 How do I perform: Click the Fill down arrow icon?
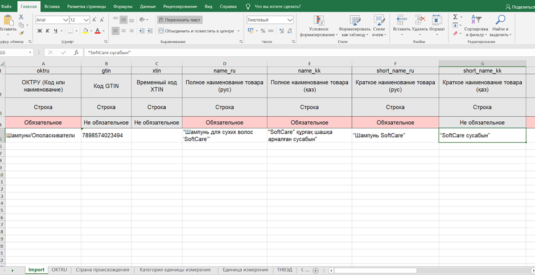(x=455, y=25)
